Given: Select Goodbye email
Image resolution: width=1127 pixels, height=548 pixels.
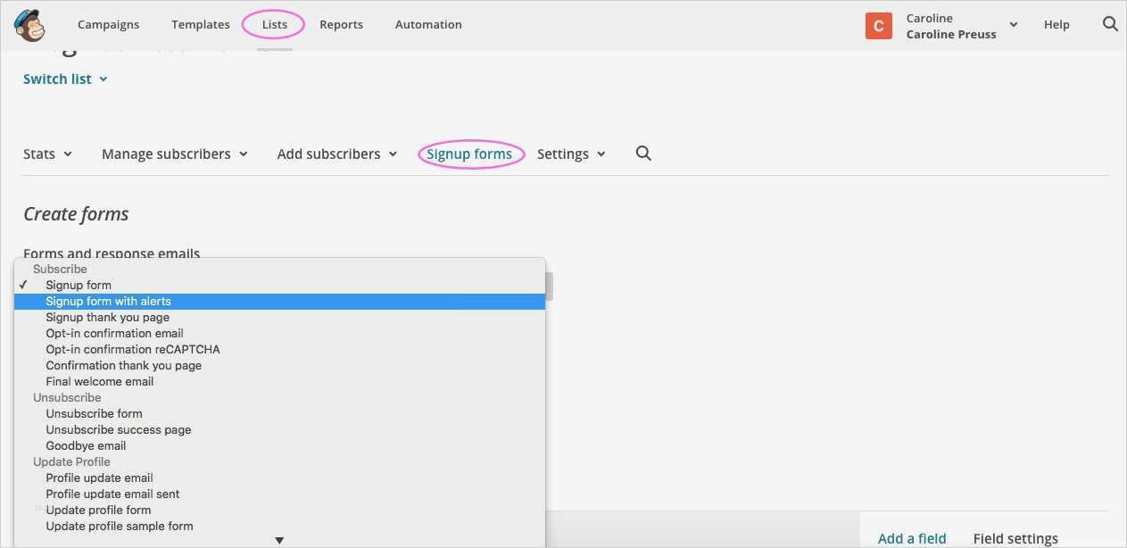Looking at the screenshot, I should pos(279,446).
